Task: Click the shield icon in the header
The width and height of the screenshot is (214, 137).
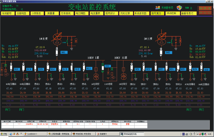Action: tap(179, 7)
